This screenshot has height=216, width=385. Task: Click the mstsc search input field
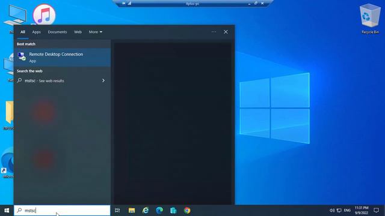[62, 211]
